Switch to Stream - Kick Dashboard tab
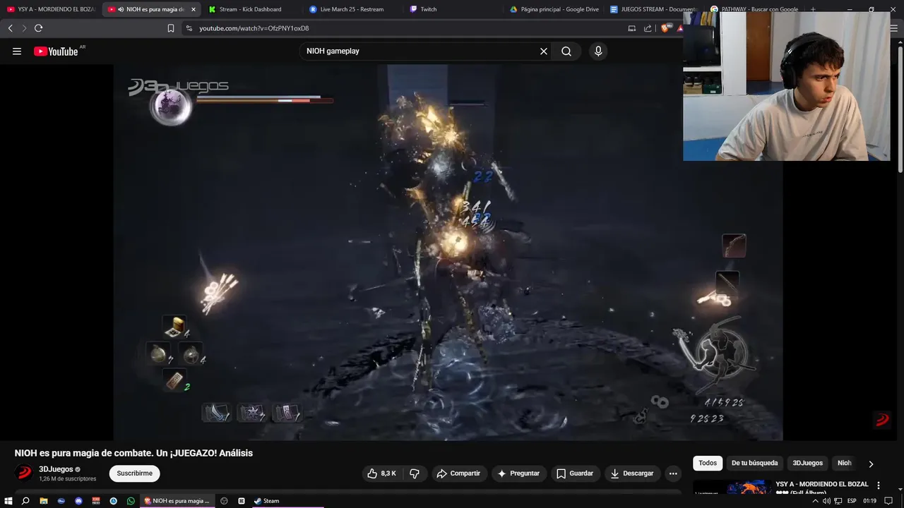The width and height of the screenshot is (904, 508). [251, 9]
